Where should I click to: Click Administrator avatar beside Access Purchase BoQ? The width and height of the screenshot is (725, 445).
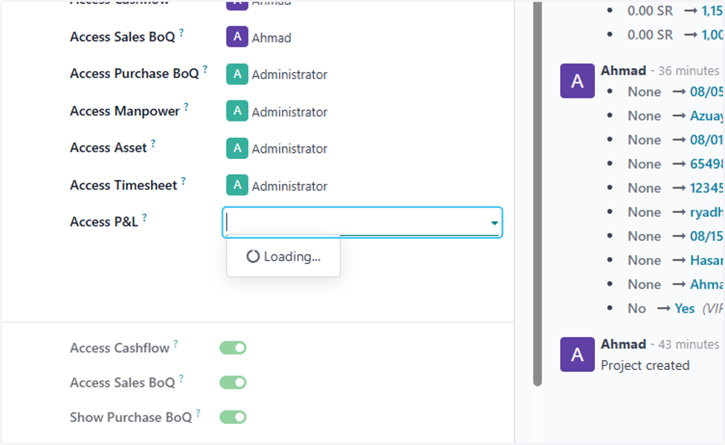click(237, 74)
